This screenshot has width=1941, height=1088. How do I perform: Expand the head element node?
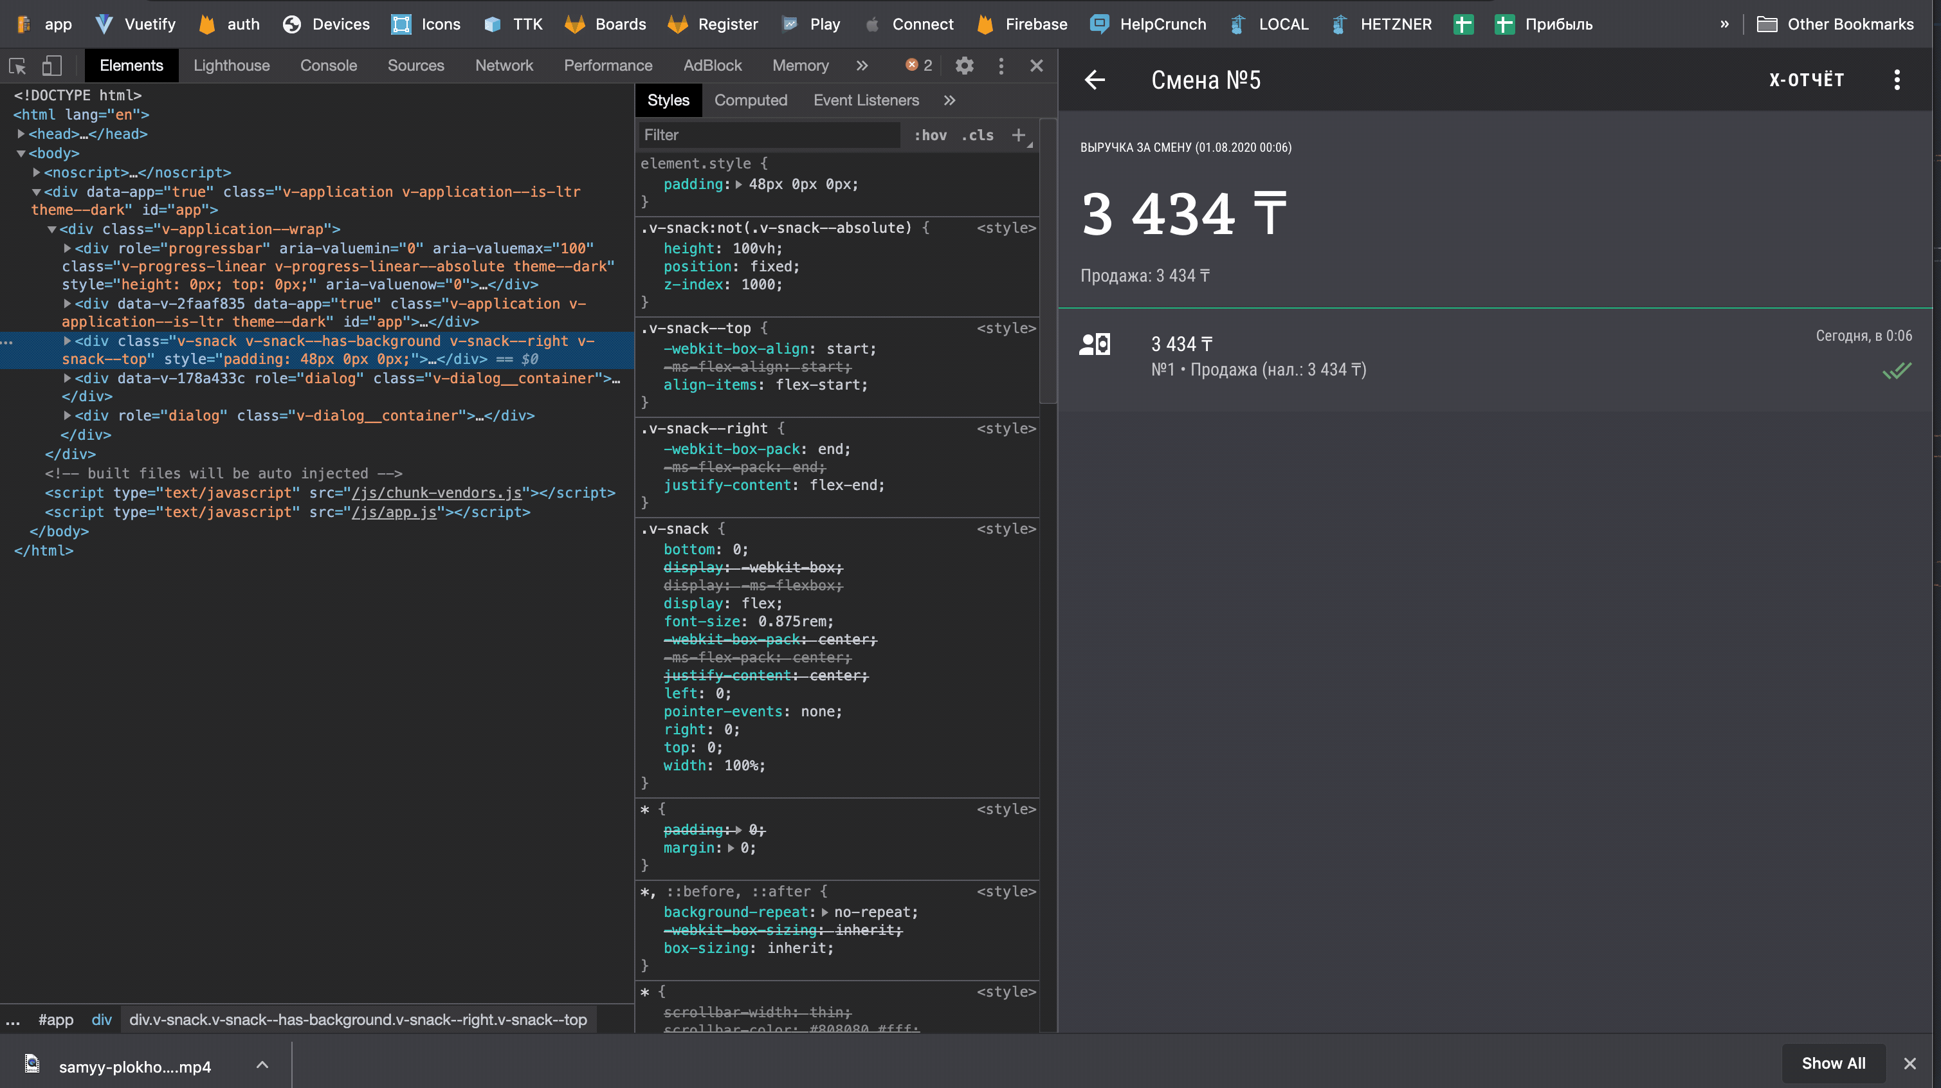pos(21,134)
